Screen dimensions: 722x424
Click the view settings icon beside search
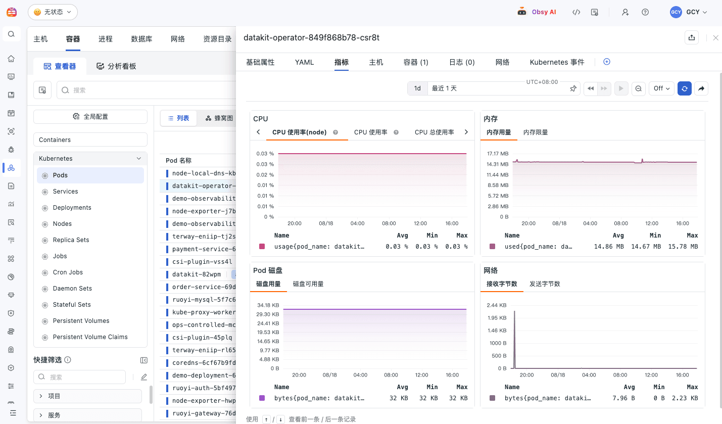42,90
